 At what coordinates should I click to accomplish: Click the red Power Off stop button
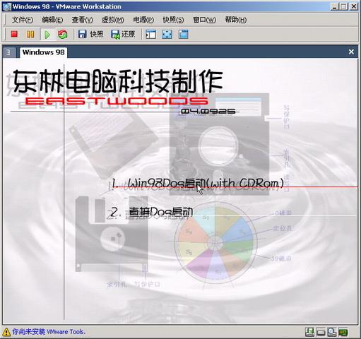click(14, 35)
